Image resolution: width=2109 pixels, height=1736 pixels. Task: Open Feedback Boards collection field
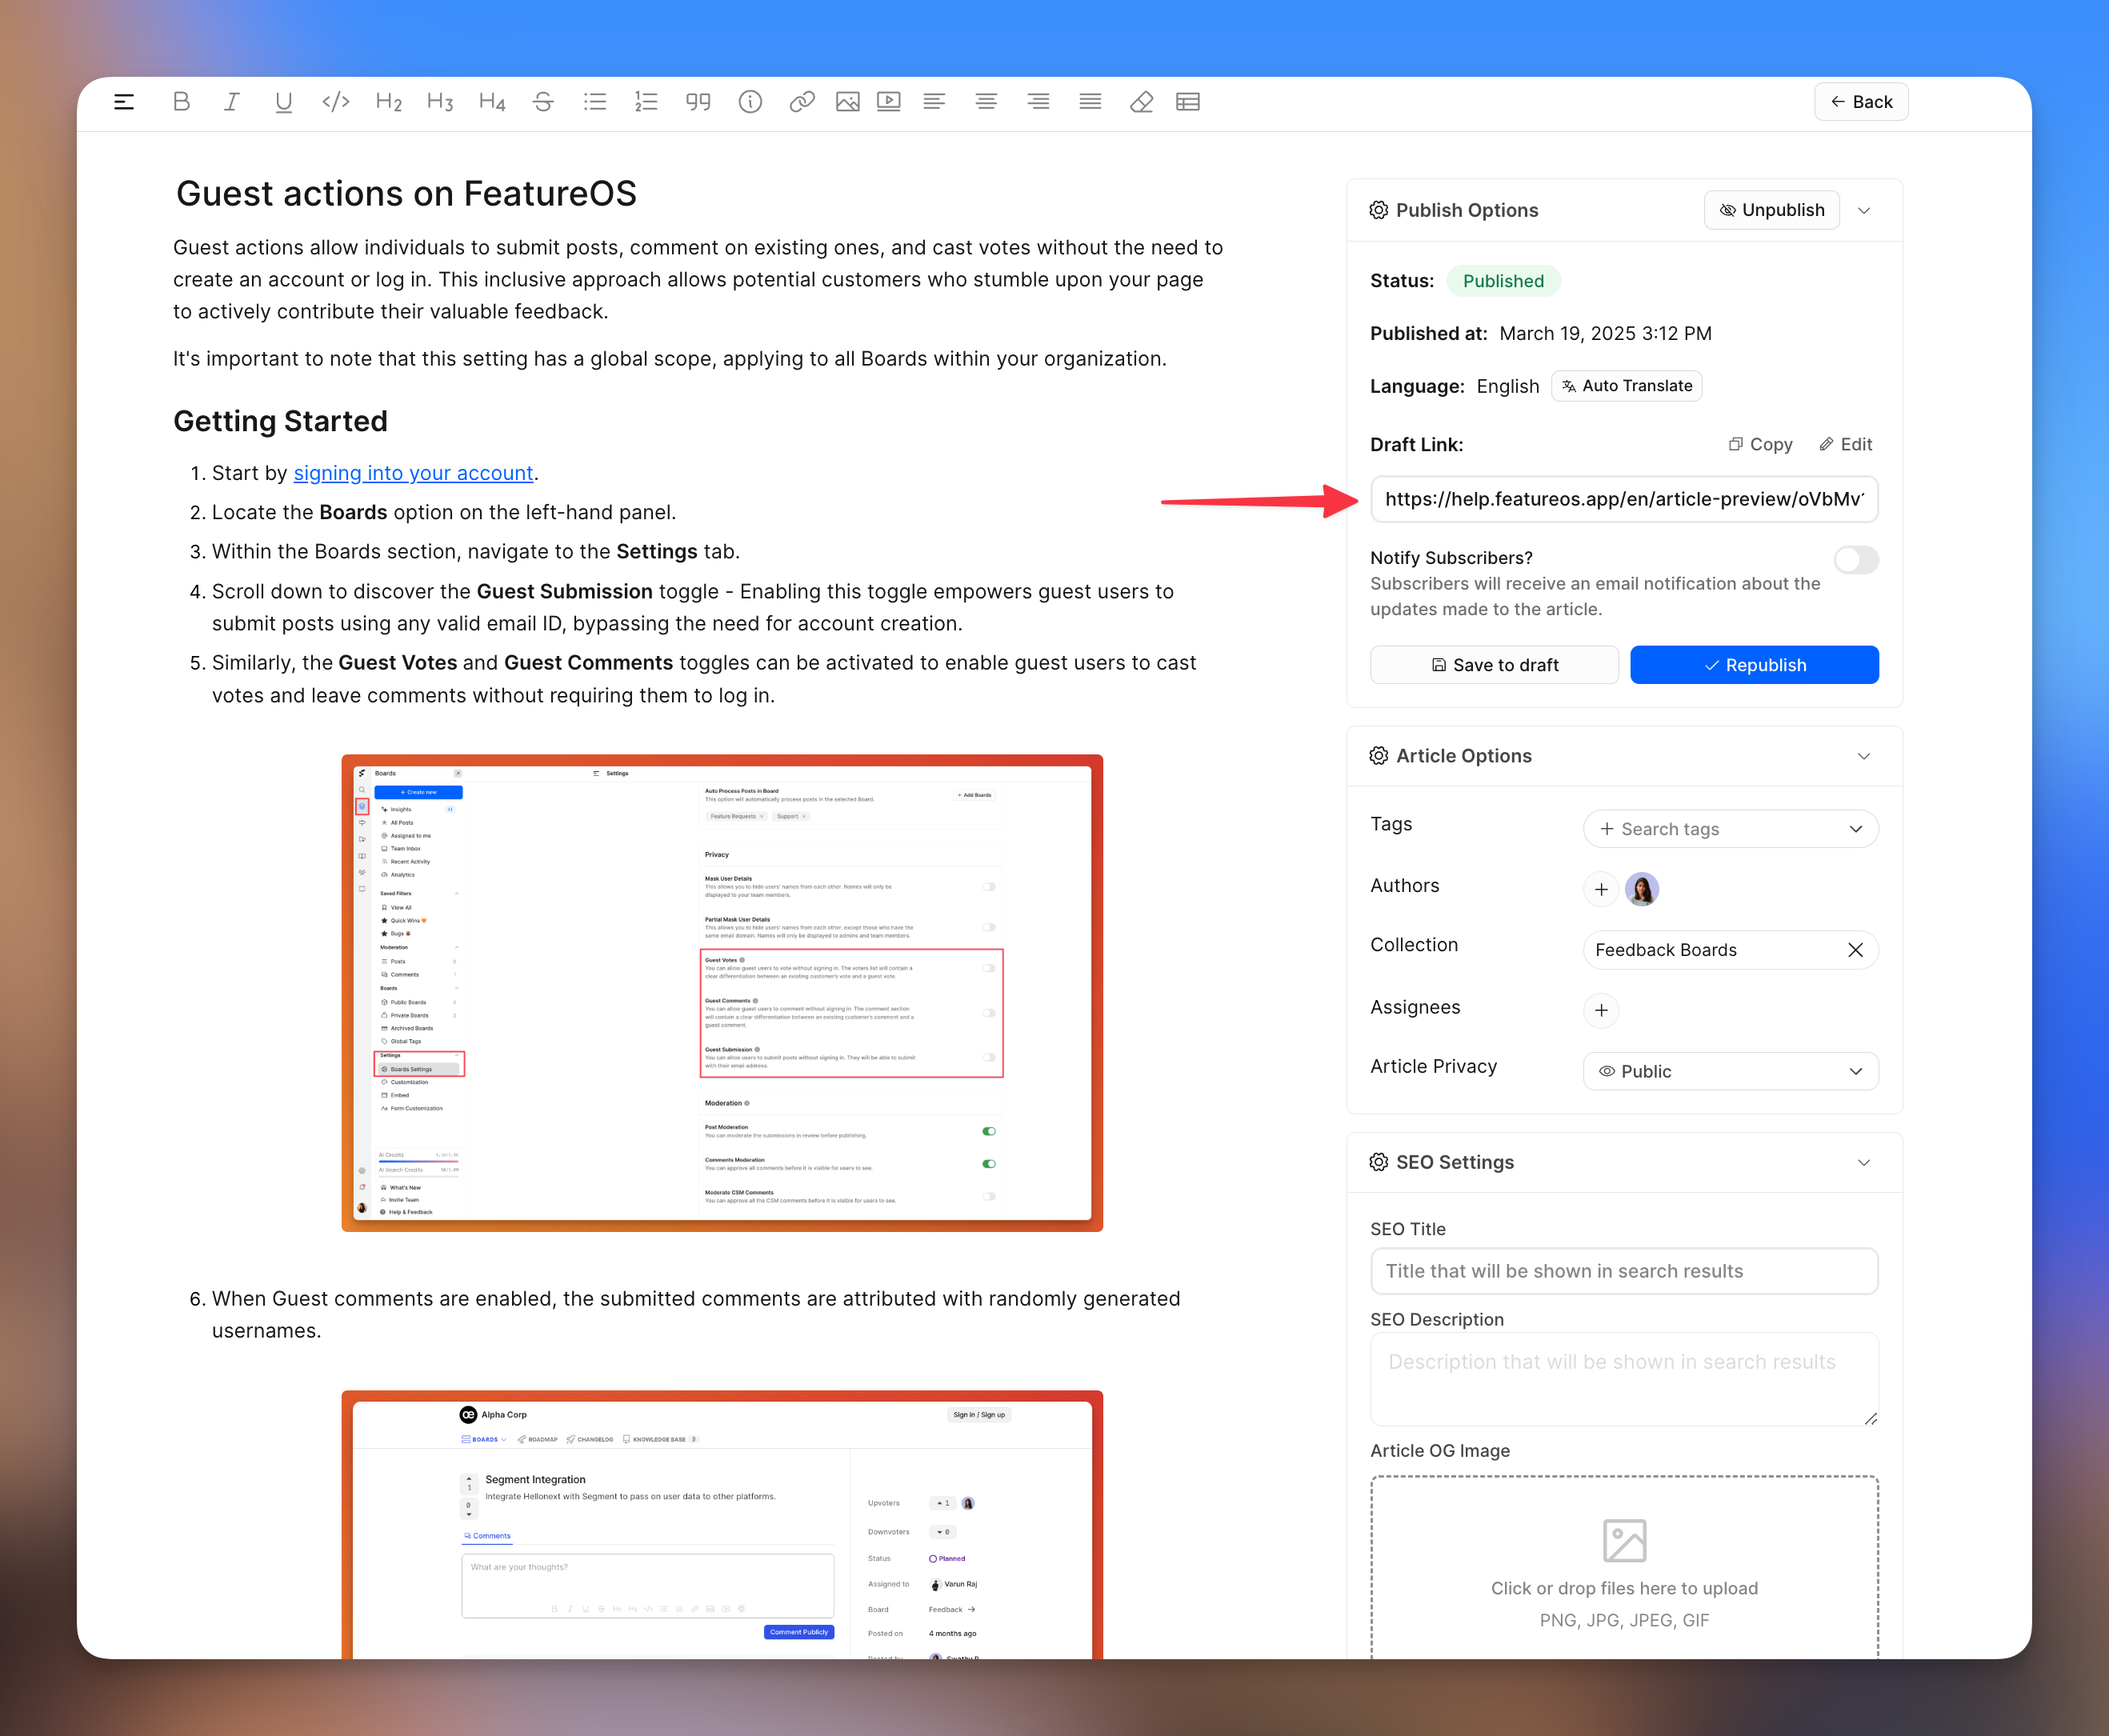click(x=1731, y=950)
